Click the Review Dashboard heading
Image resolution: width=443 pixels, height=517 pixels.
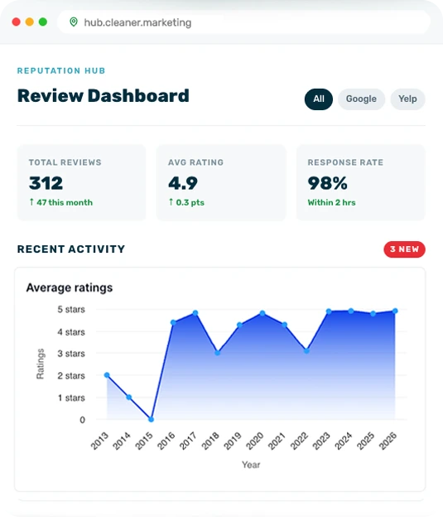click(104, 96)
